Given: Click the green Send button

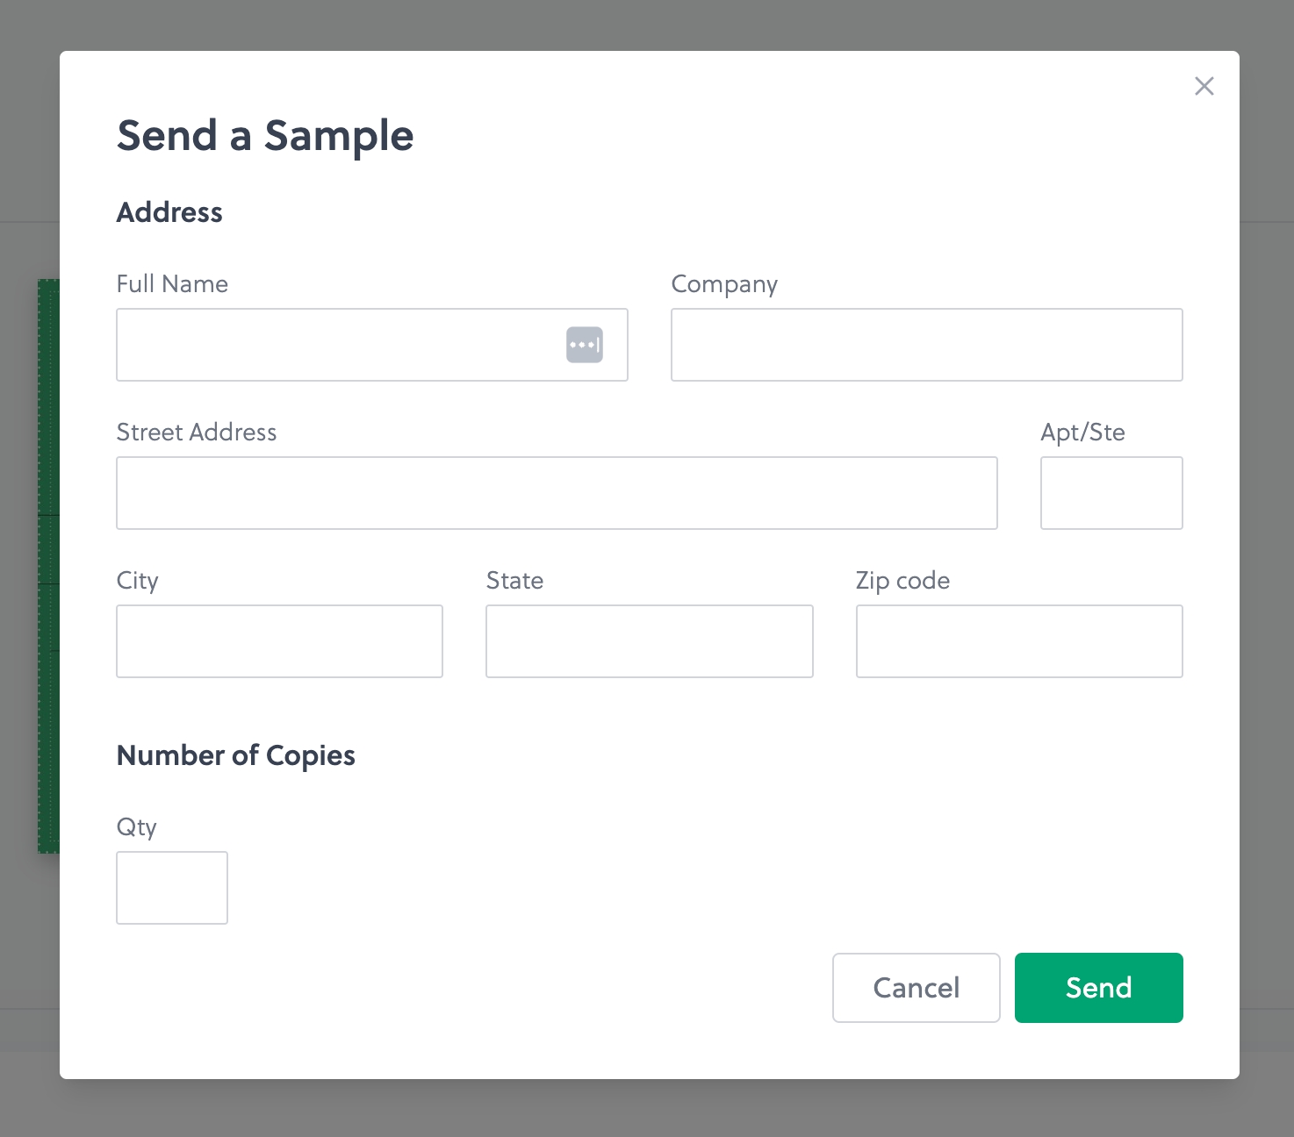Looking at the screenshot, I should click(x=1098, y=988).
